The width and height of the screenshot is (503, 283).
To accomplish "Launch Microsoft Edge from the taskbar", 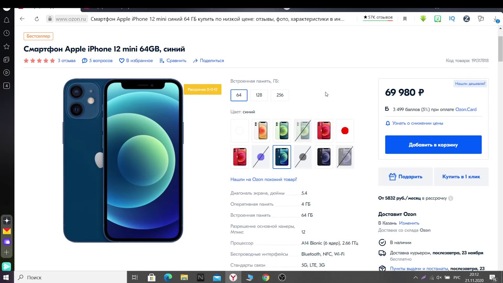I will [168, 277].
